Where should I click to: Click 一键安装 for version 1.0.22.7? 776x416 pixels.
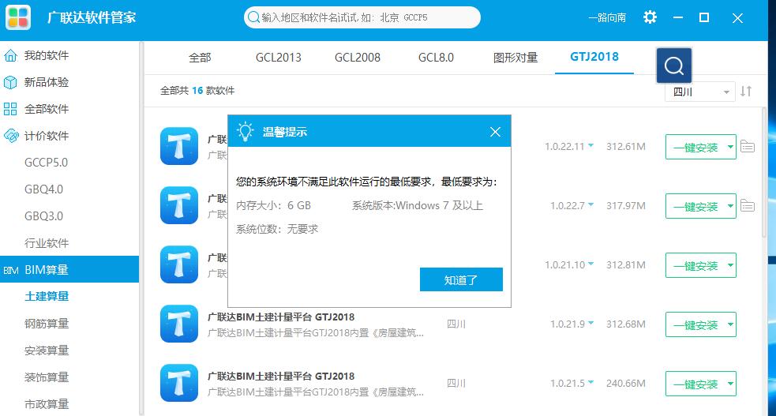click(695, 206)
